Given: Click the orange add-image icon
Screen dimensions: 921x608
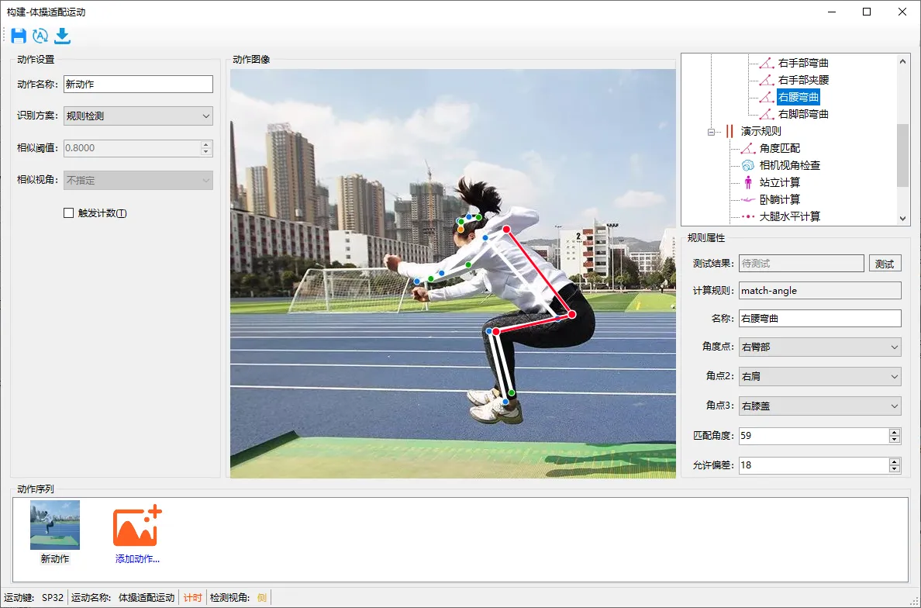Looking at the screenshot, I should click(137, 526).
